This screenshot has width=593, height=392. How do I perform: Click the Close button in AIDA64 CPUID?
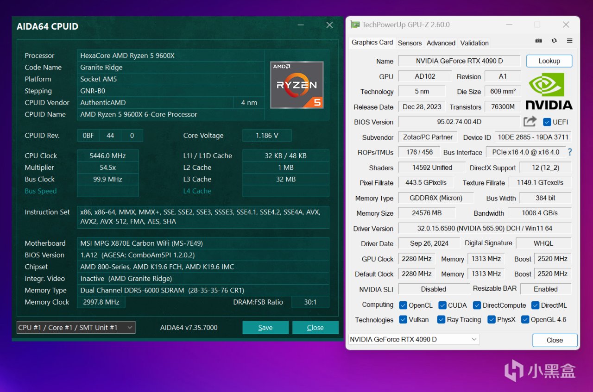(315, 327)
